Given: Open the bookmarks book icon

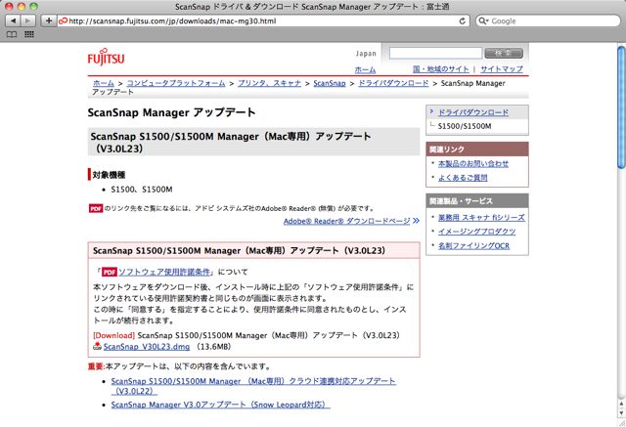Looking at the screenshot, I should point(12,34).
